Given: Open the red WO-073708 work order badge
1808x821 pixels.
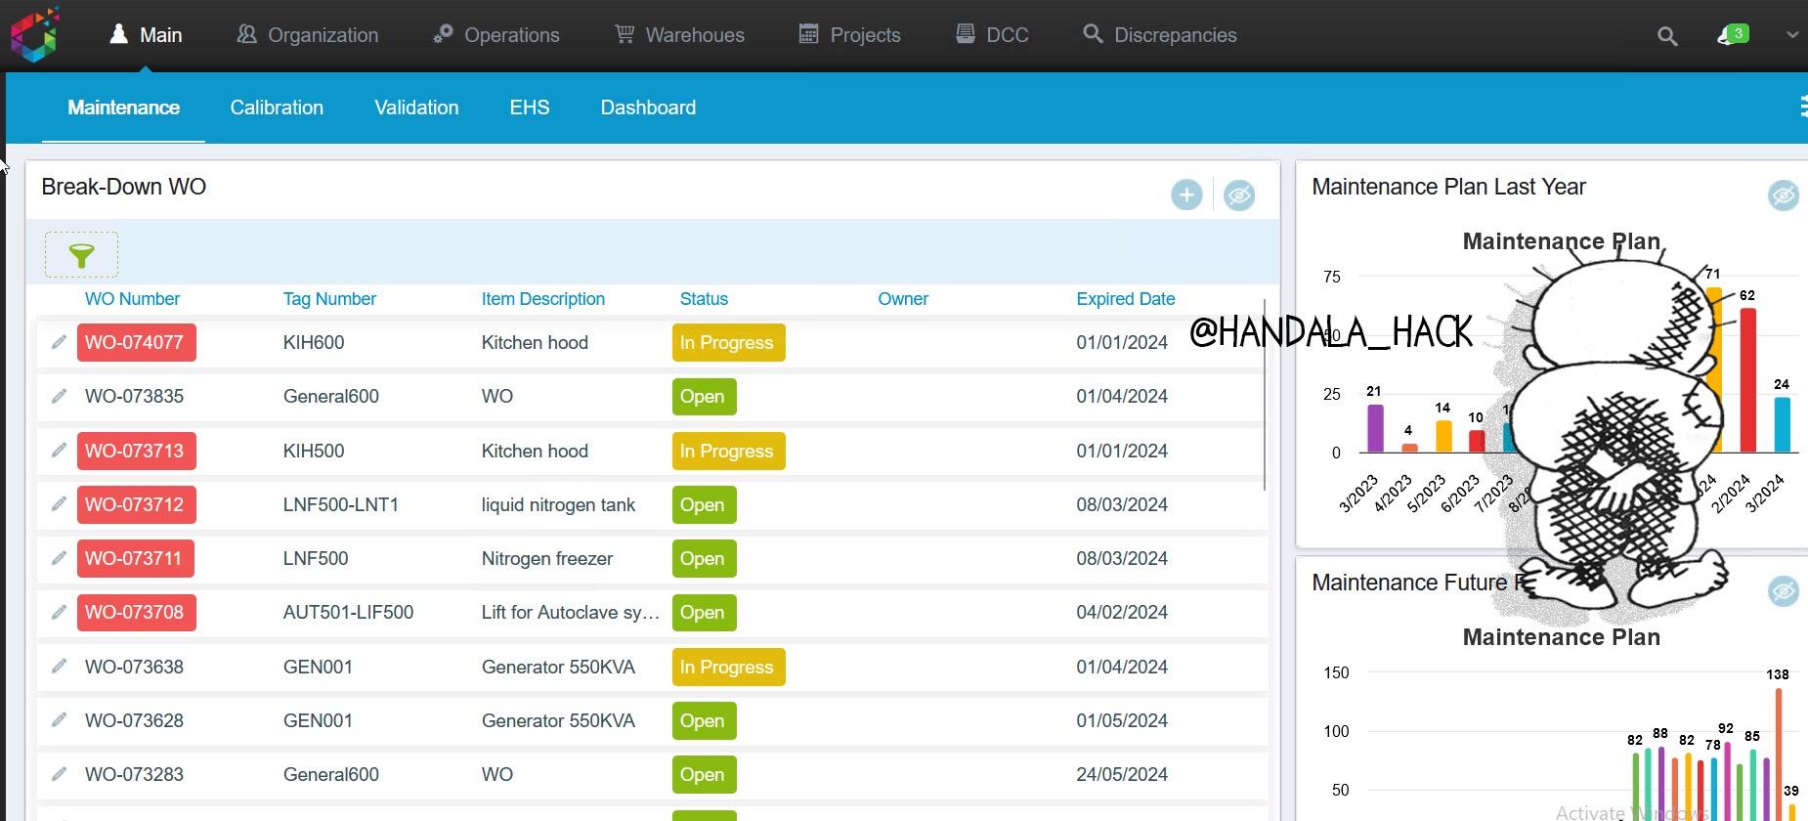Looking at the screenshot, I should point(137,612).
